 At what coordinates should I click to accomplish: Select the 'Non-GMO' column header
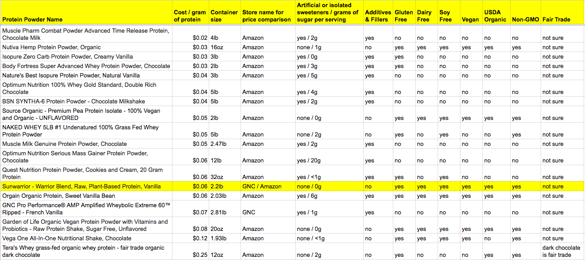(x=525, y=12)
